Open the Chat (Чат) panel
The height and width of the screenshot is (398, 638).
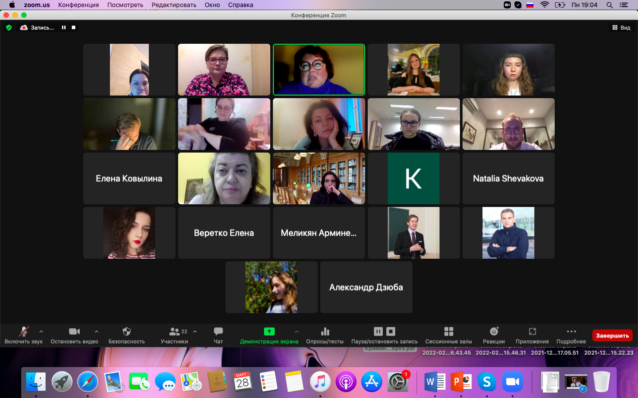218,332
